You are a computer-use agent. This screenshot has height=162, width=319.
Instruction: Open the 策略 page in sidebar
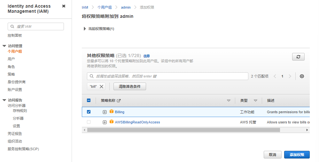click(11, 74)
